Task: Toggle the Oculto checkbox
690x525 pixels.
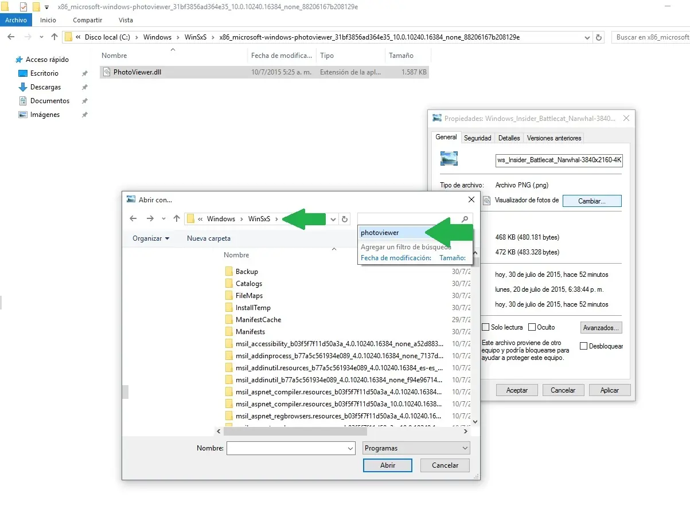Action: pyautogui.click(x=532, y=327)
